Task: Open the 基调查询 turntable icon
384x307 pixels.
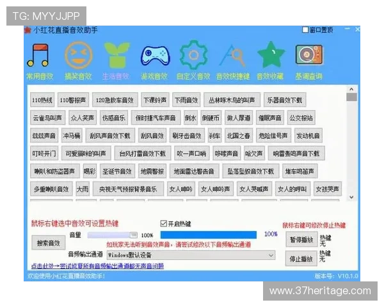Action: [309, 54]
